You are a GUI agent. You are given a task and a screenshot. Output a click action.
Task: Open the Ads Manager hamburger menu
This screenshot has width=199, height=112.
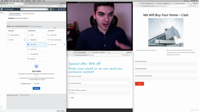(x=5, y=9)
